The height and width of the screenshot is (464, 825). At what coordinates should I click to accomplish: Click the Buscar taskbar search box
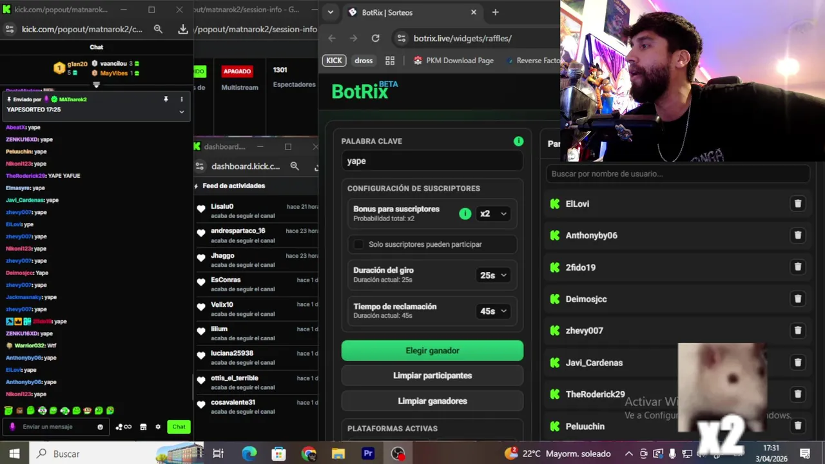[116, 454]
